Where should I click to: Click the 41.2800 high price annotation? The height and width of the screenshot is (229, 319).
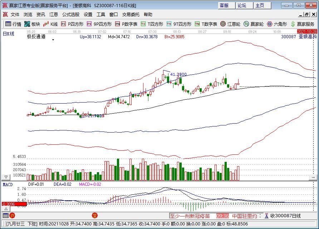(178, 74)
